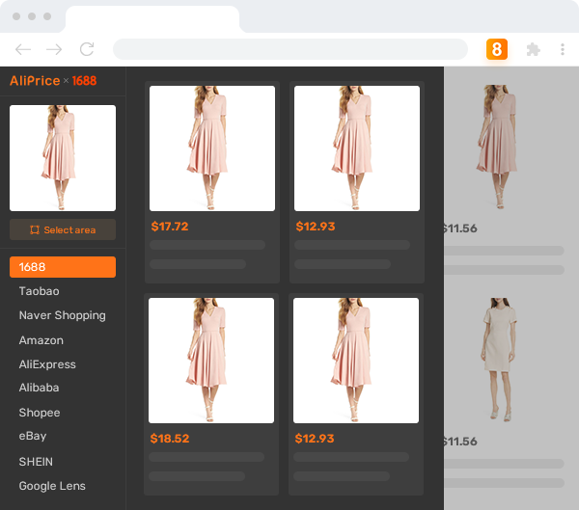The height and width of the screenshot is (510, 579).
Task: Click the AliPrice × 1688 logo
Action: click(53, 80)
